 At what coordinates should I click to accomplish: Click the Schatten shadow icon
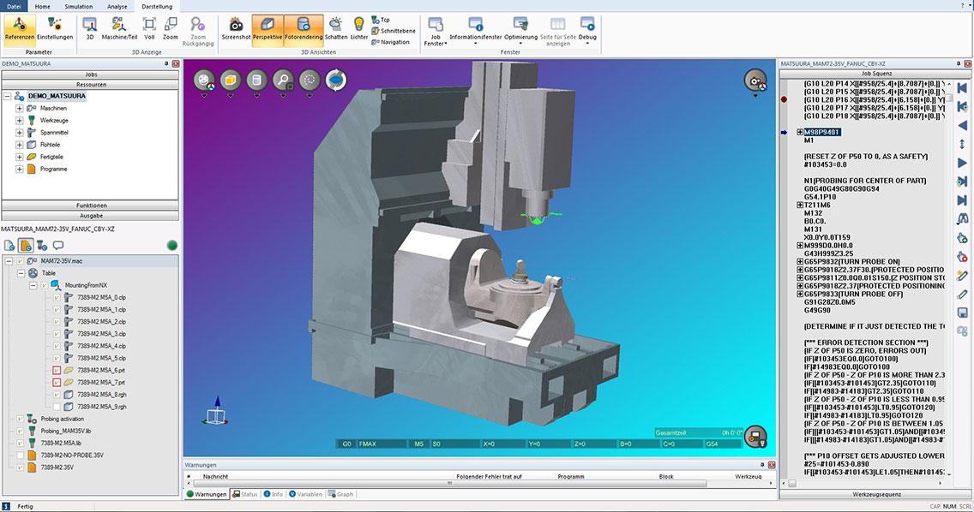pyautogui.click(x=336, y=27)
